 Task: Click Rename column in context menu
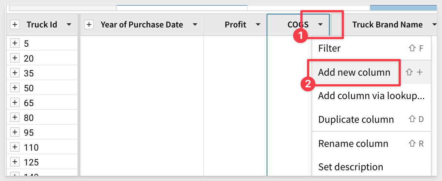(353, 144)
